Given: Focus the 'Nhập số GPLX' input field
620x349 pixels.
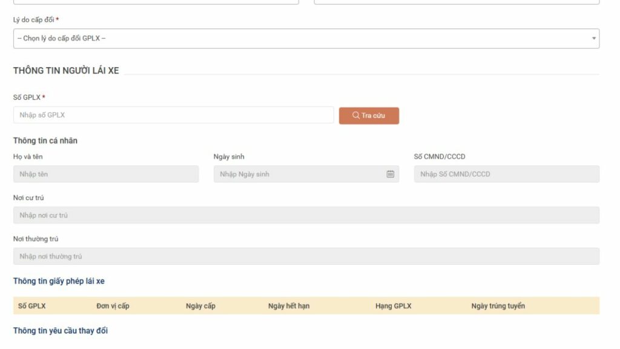Looking at the screenshot, I should pyautogui.click(x=173, y=115).
